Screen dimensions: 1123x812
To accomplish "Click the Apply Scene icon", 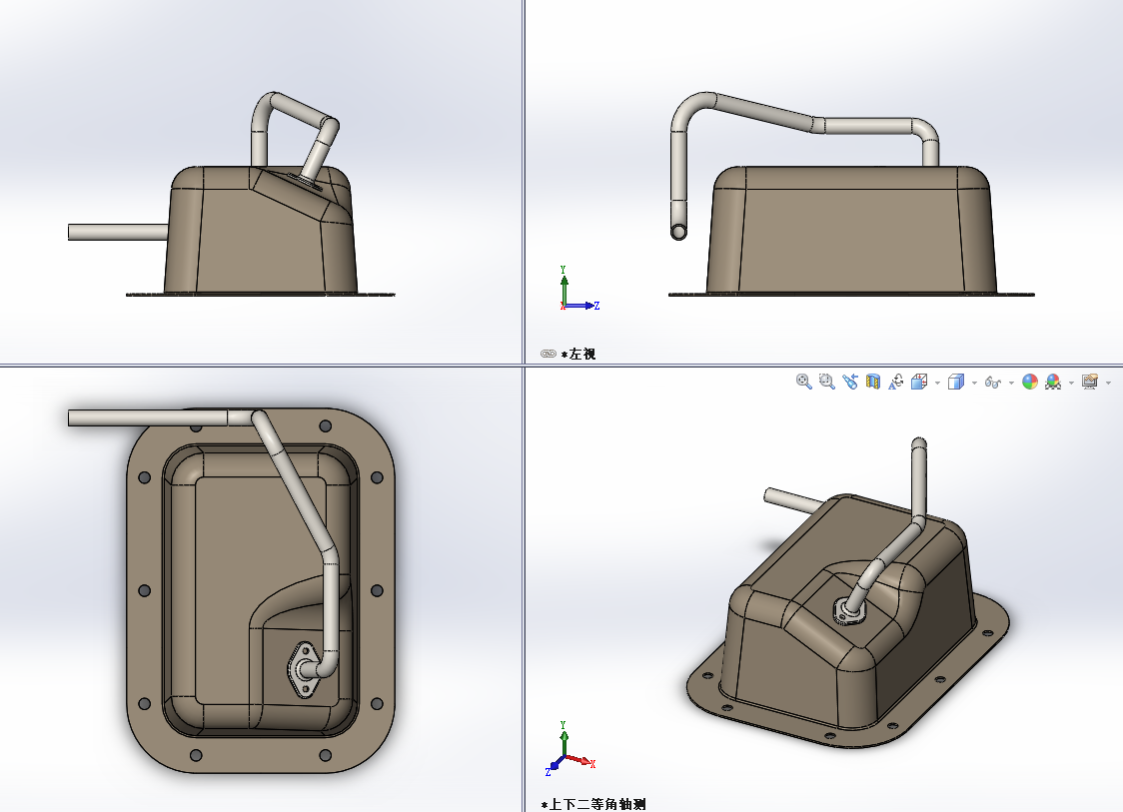I will [1053, 382].
